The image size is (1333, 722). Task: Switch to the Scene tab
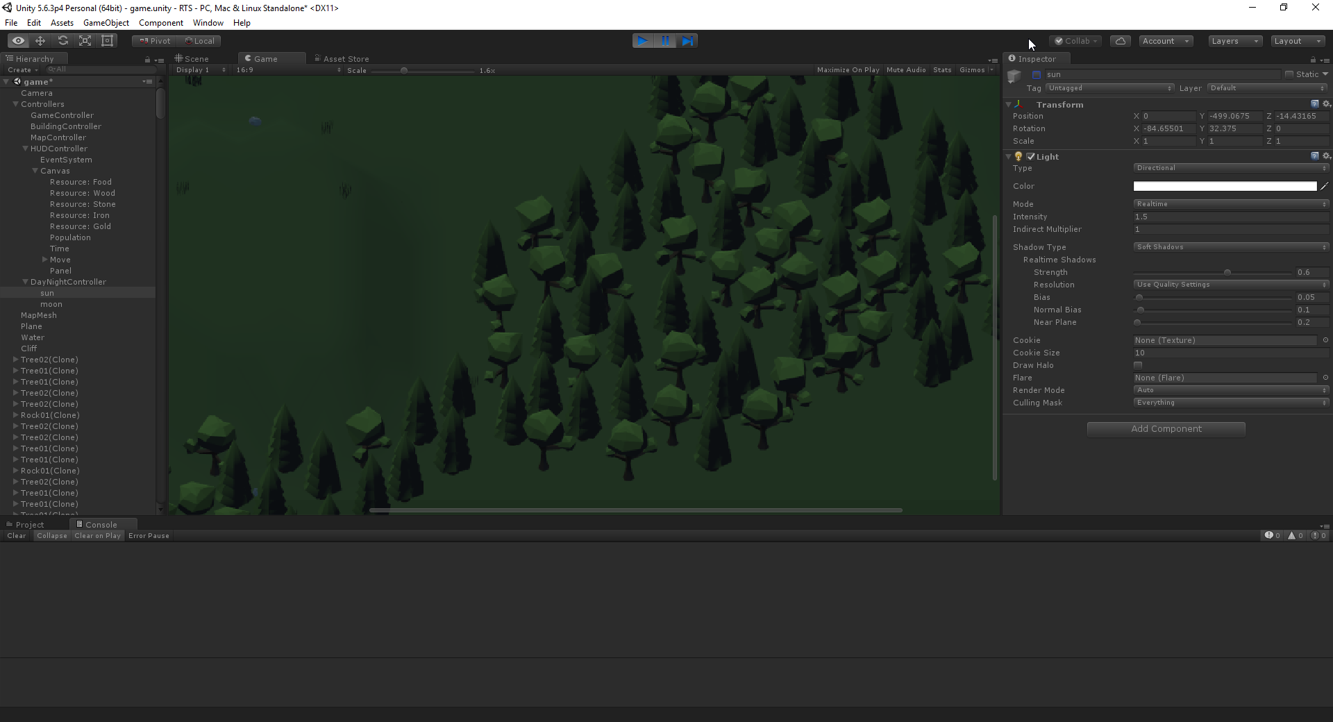[x=192, y=59]
